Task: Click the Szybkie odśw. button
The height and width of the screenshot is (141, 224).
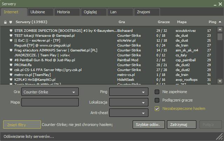Action: pos(148,125)
